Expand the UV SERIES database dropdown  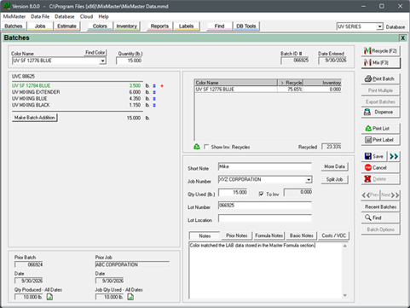[380, 26]
